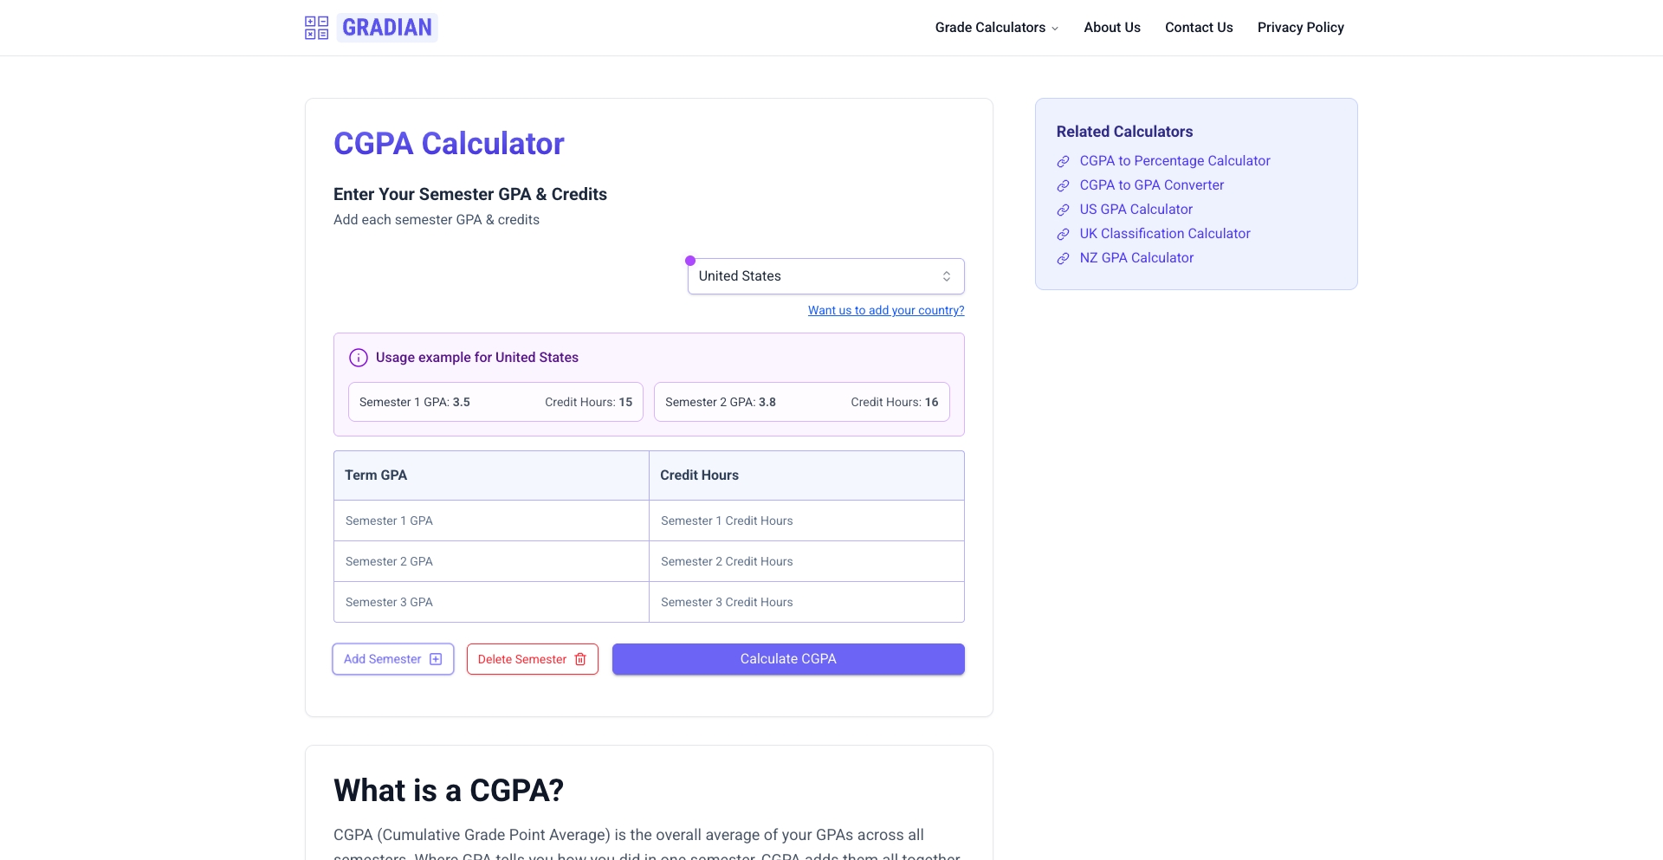Open the country selection dropdown
Image resolution: width=1663 pixels, height=860 pixels.
825,275
